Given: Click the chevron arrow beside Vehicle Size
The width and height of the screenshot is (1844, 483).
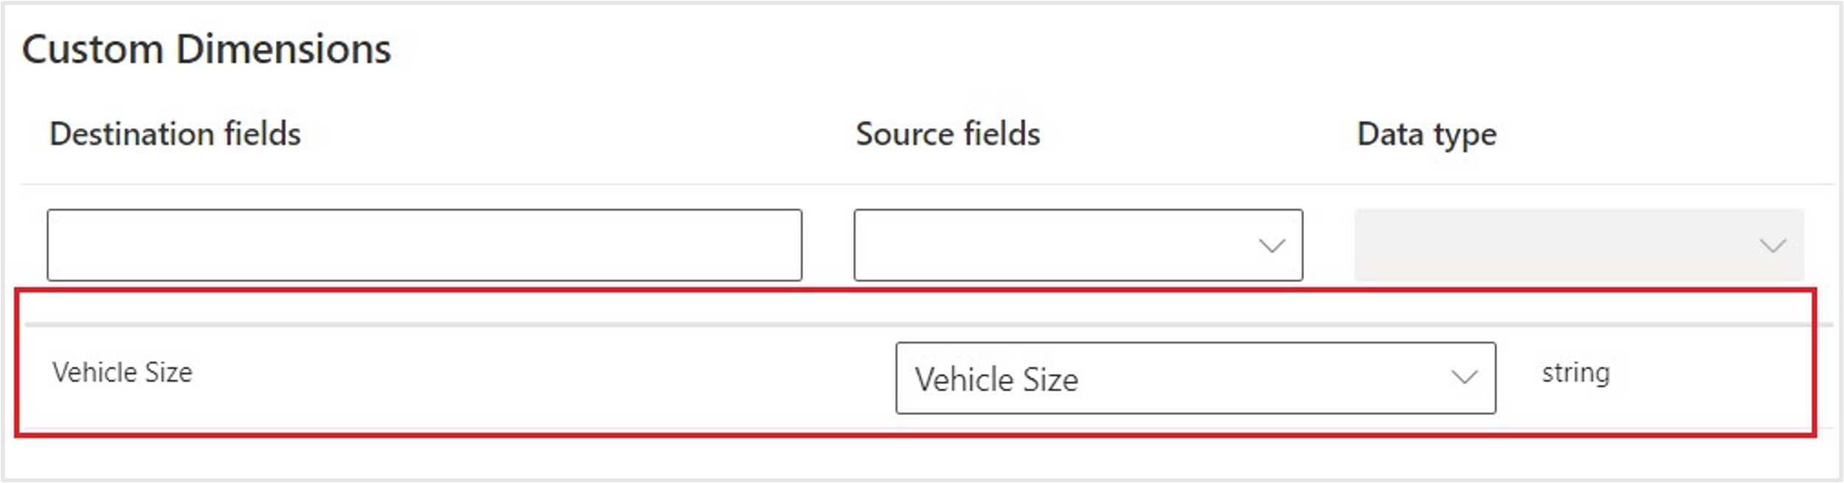Looking at the screenshot, I should [x=1464, y=378].
